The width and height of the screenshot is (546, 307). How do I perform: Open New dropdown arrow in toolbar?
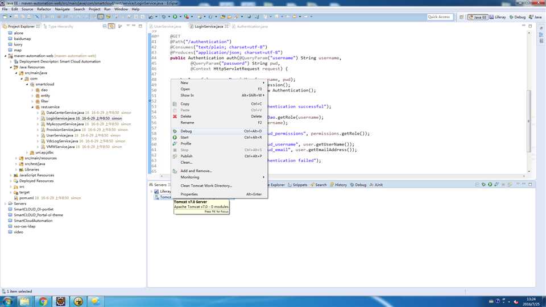[10, 16]
